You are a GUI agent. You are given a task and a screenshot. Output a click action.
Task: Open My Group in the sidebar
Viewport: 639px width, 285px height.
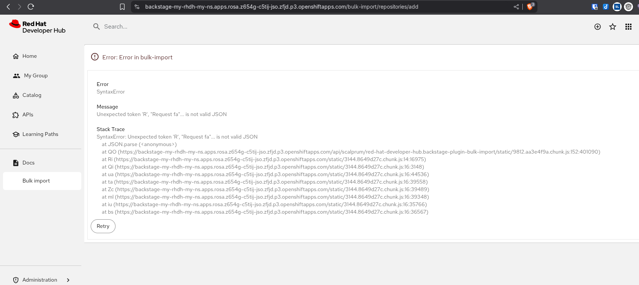[x=36, y=75]
